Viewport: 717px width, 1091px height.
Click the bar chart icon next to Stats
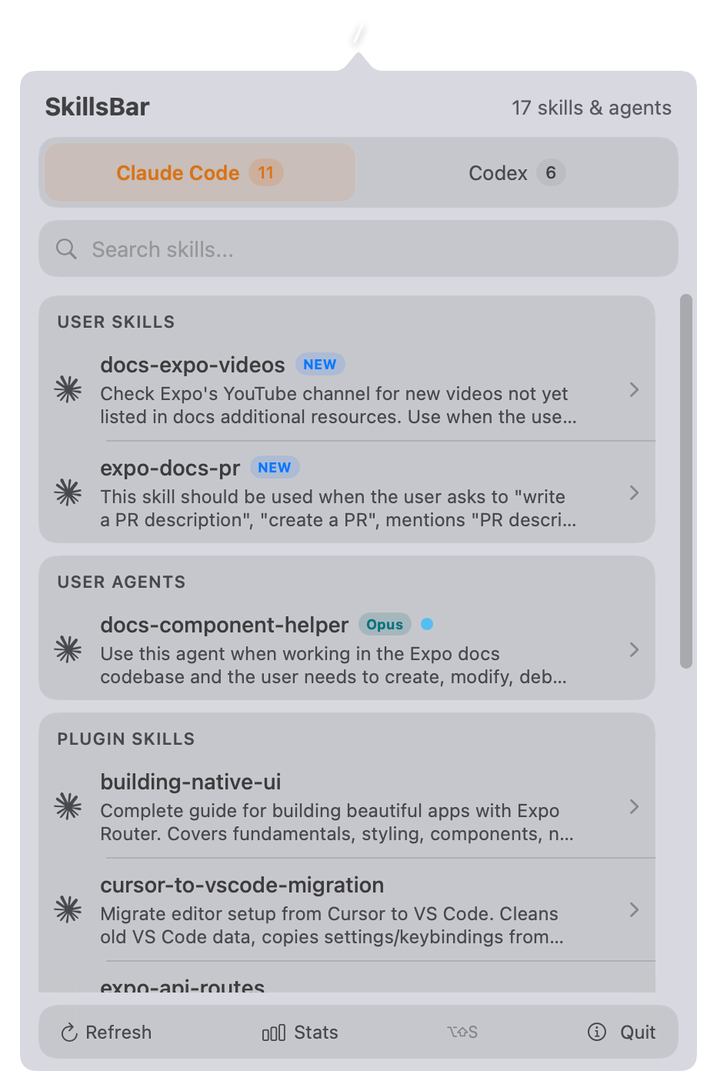(x=274, y=1033)
